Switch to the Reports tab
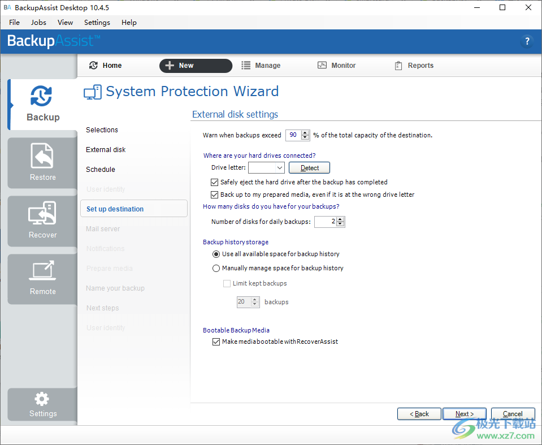542x445 pixels. [414, 66]
